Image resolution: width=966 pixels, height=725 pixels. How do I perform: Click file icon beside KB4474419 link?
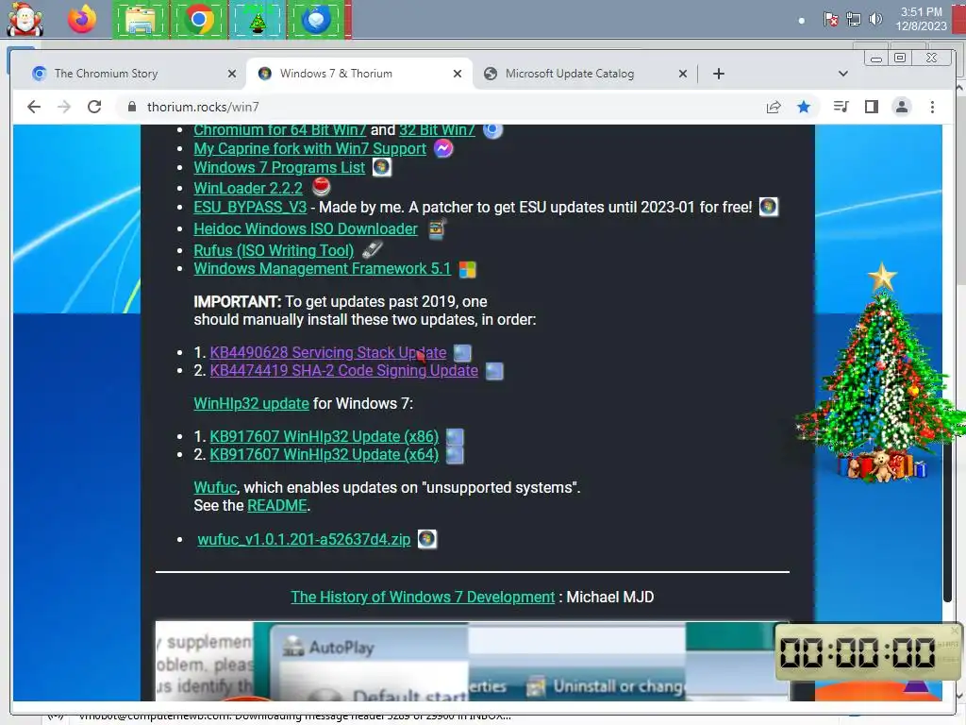pos(494,371)
